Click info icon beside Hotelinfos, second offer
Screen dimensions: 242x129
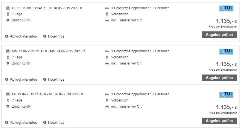(x=45, y=80)
